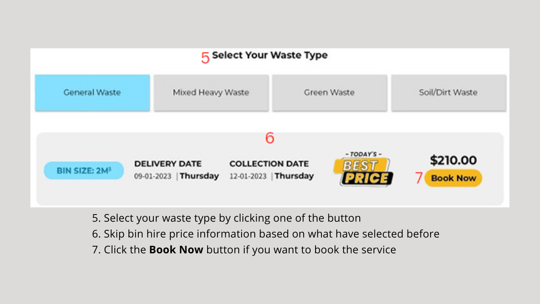
Task: Click the highlighted General Waste blue swatch
Action: [x=92, y=93]
